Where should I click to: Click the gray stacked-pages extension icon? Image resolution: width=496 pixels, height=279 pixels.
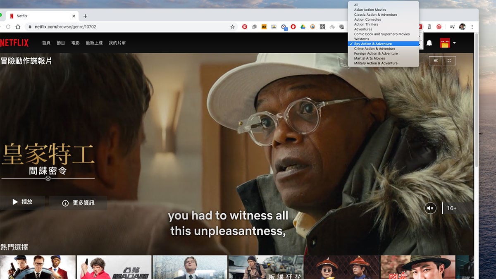[x=254, y=27]
